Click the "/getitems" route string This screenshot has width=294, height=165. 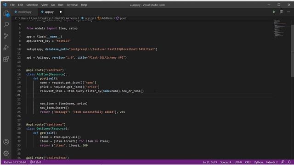click(x=55, y=125)
